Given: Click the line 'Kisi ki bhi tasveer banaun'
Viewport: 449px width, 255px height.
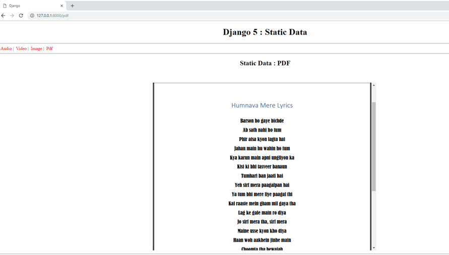Looking at the screenshot, I should (x=262, y=166).
